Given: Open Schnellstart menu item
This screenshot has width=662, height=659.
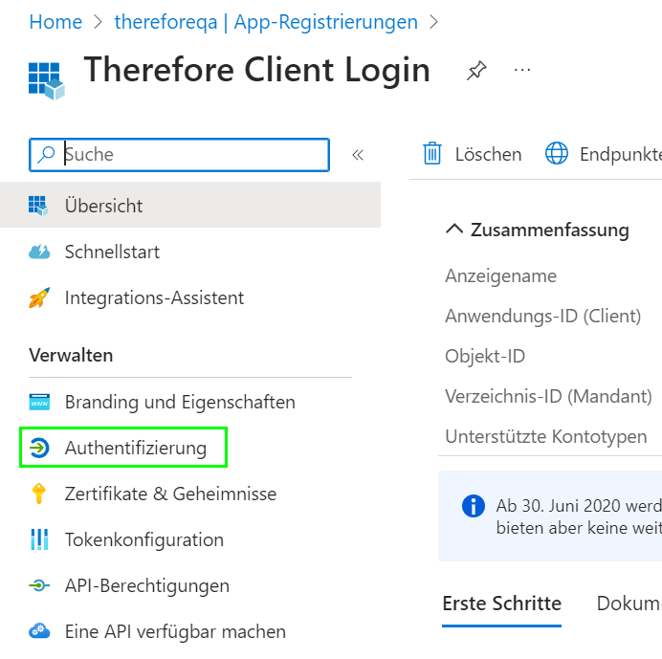Looking at the screenshot, I should click(112, 252).
